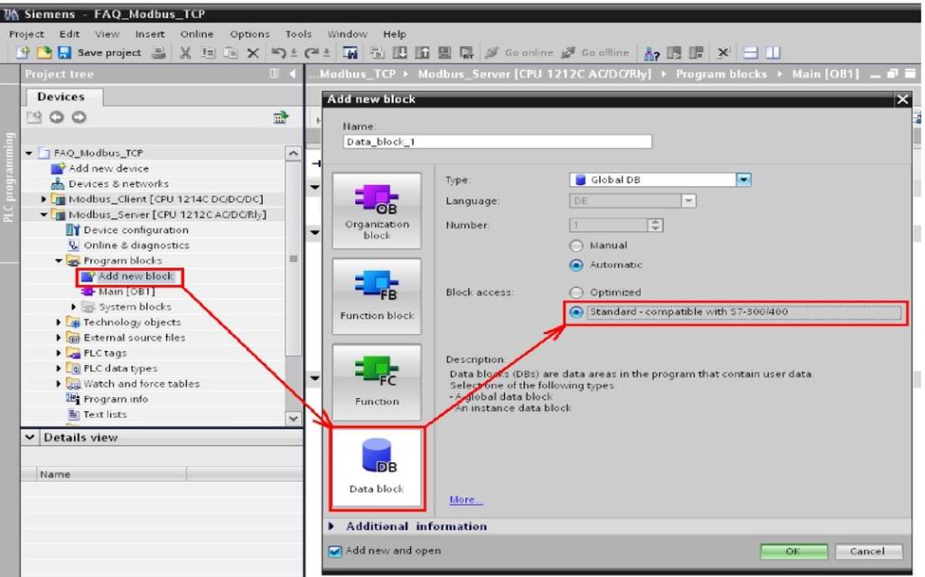Click the Compile toolbar icon
This screenshot has height=577, width=925.
378,53
